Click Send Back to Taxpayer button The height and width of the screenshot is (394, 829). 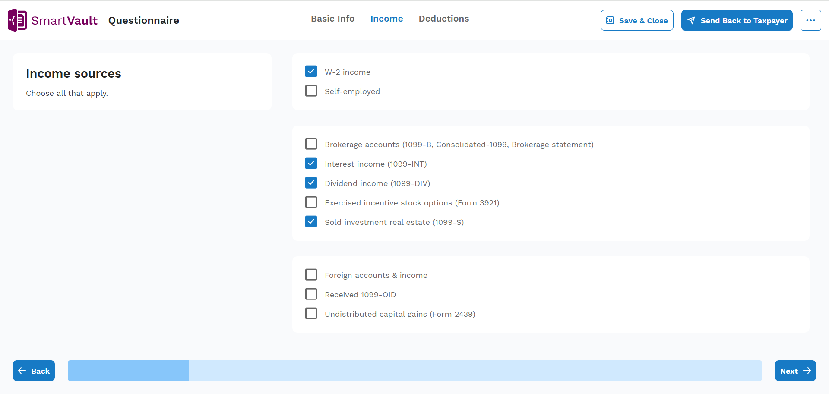[737, 20]
